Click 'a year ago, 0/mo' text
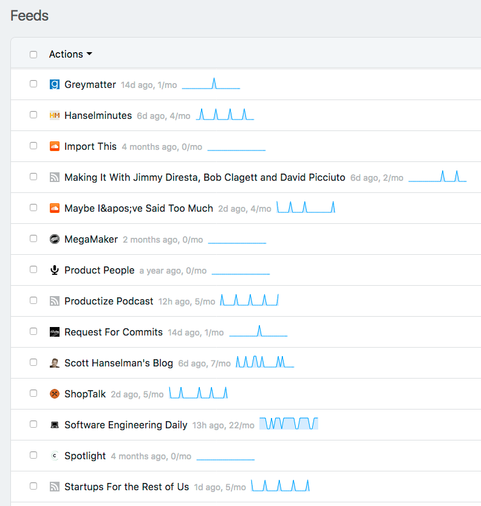481x506 pixels. tap(173, 271)
